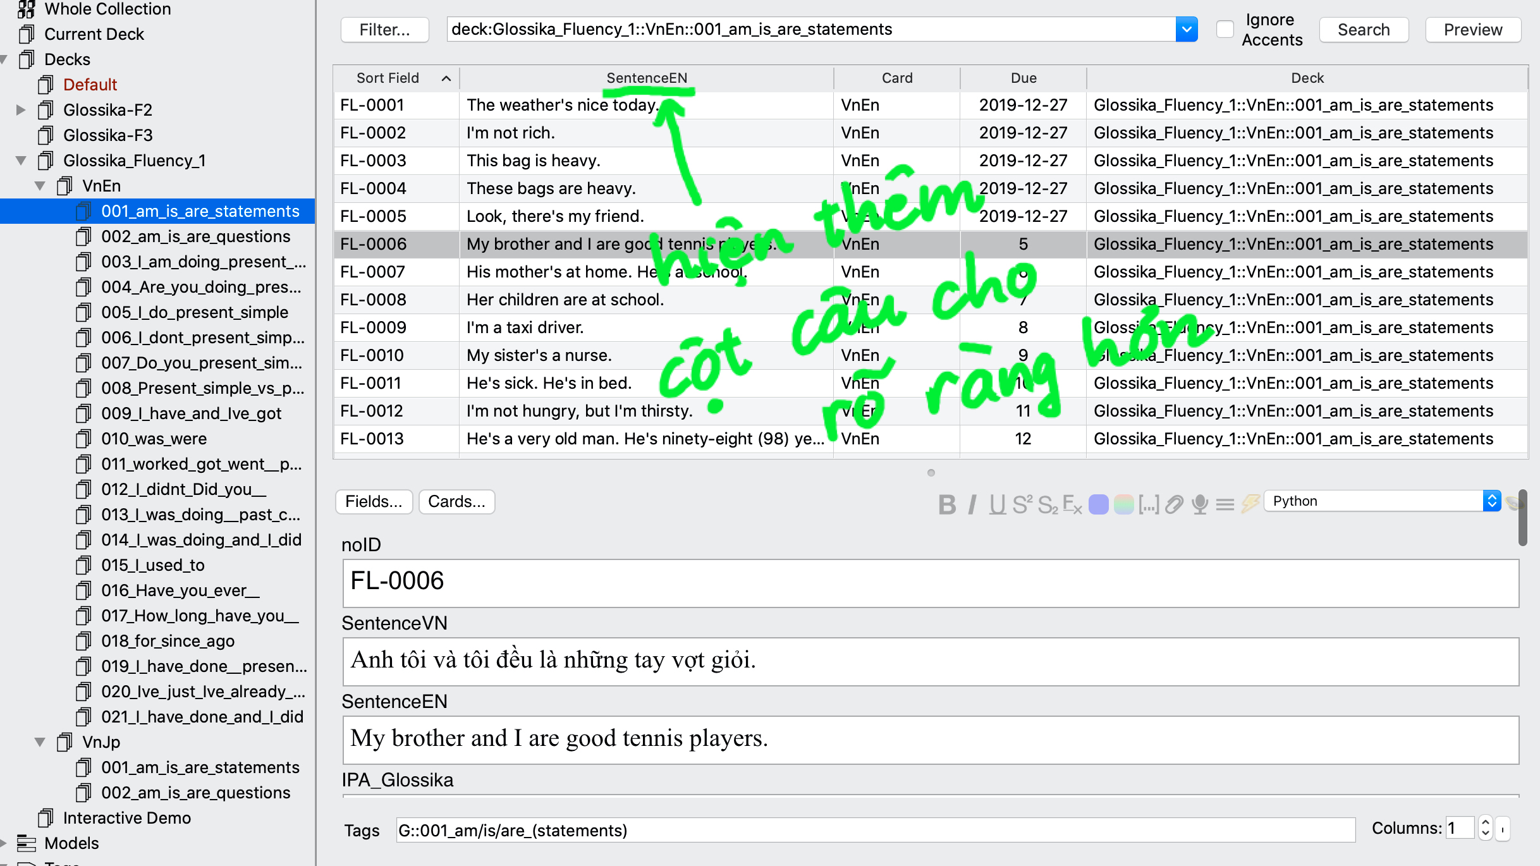Open the search query history dropdown

click(1186, 29)
